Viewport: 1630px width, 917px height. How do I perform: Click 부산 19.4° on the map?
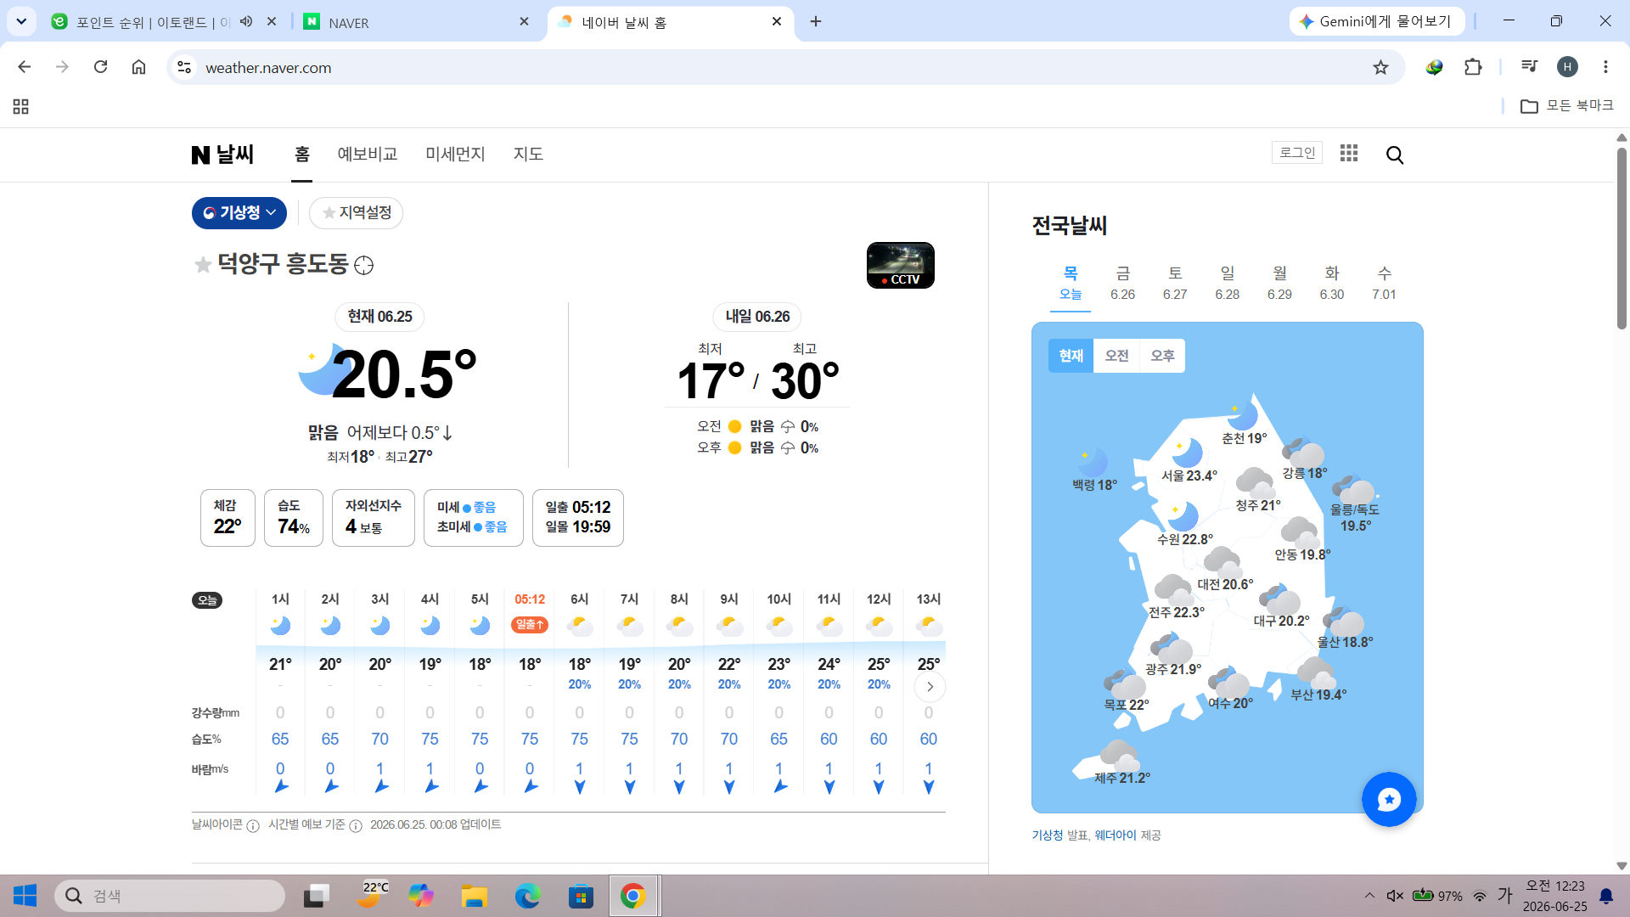[x=1318, y=680]
